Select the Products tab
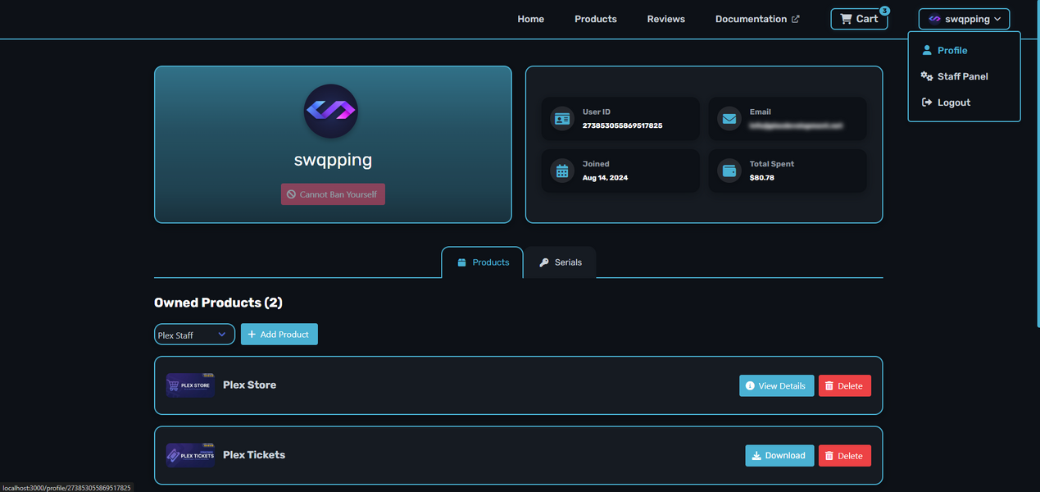Image resolution: width=1040 pixels, height=492 pixels. point(483,262)
